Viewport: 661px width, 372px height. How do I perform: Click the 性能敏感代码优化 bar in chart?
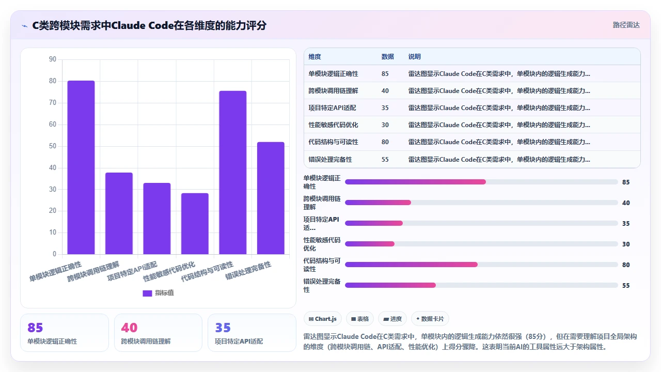195,224
